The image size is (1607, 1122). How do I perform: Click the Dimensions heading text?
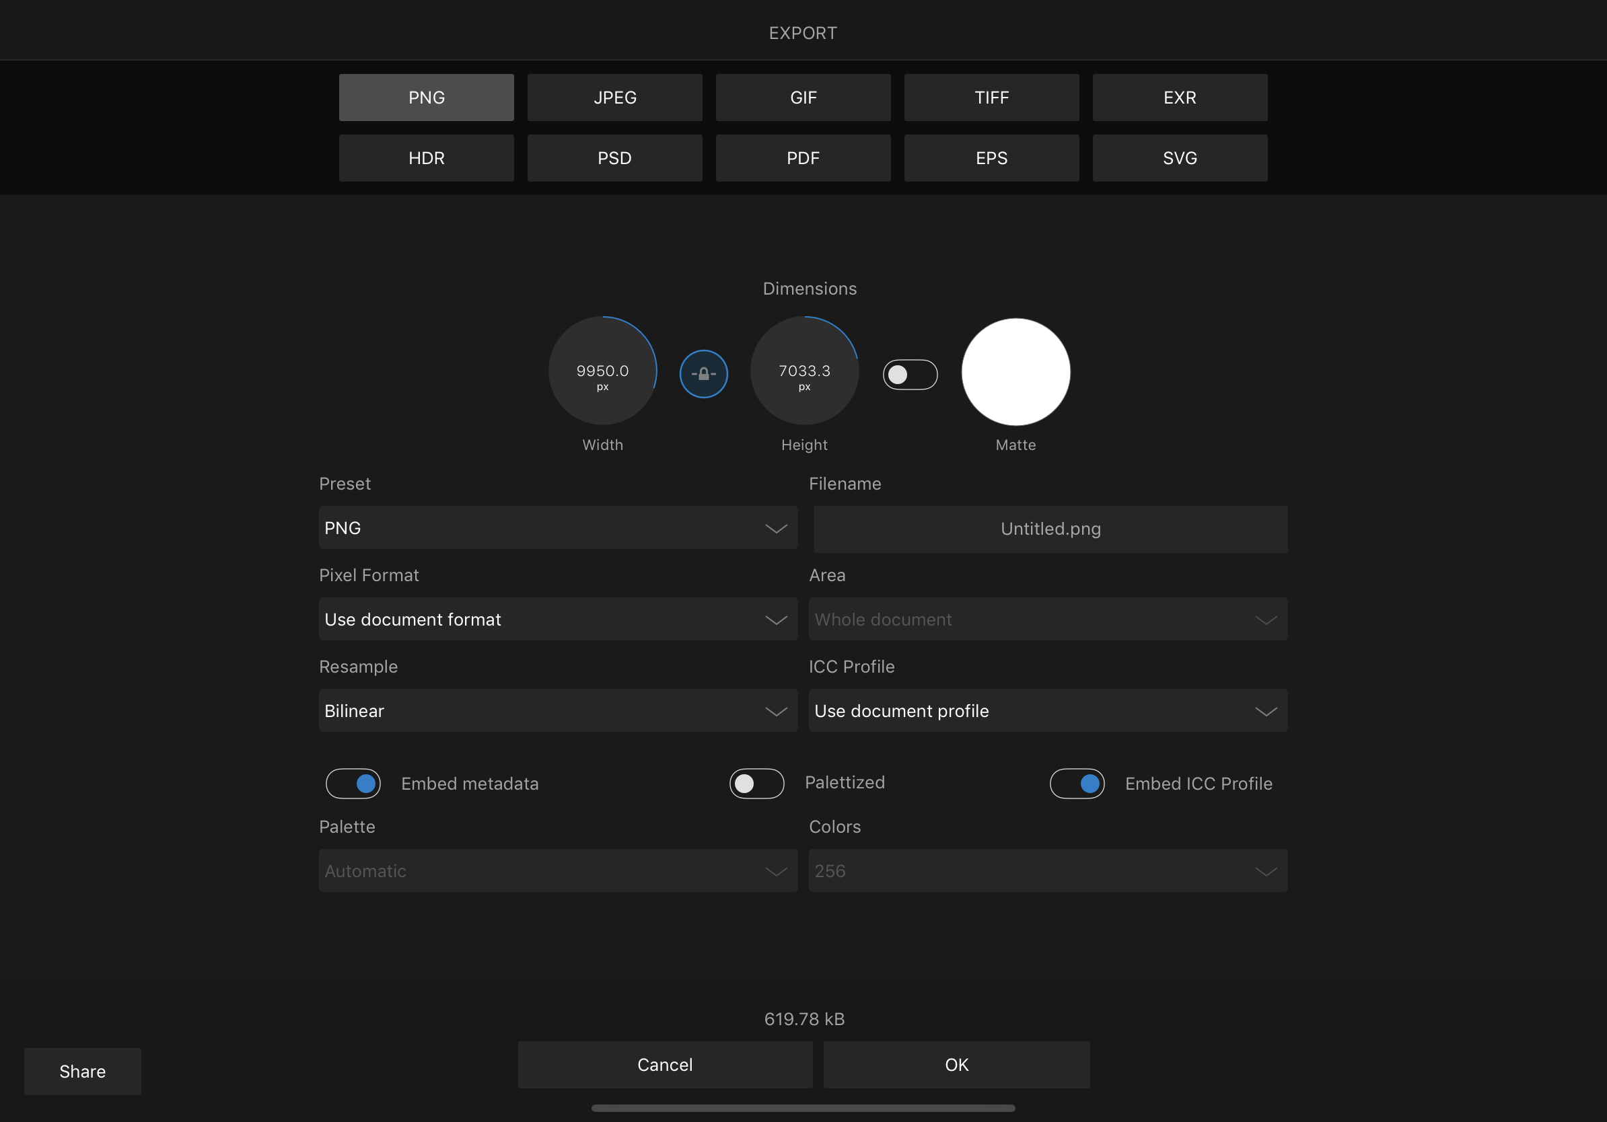810,289
